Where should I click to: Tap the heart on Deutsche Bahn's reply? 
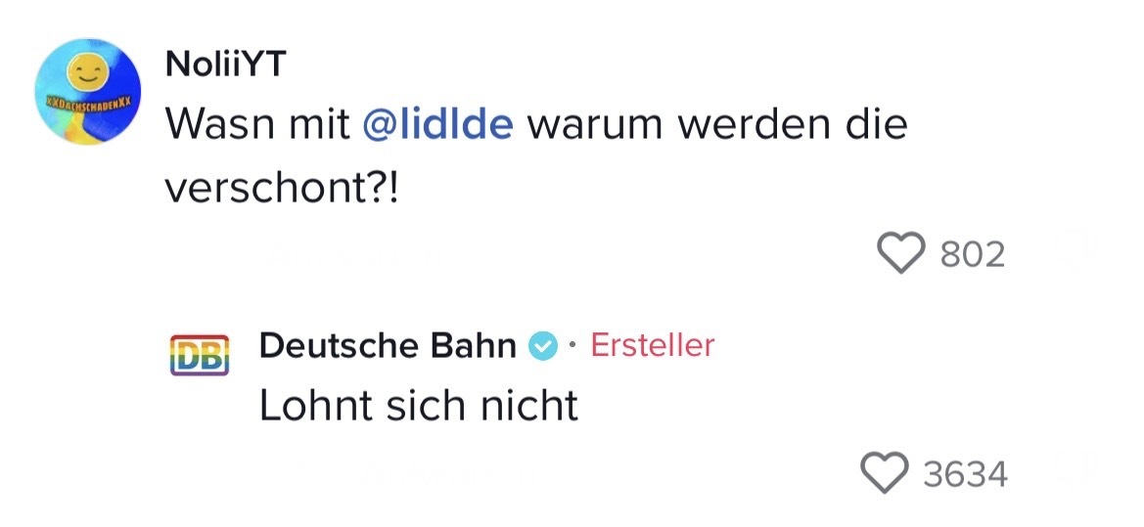click(886, 474)
